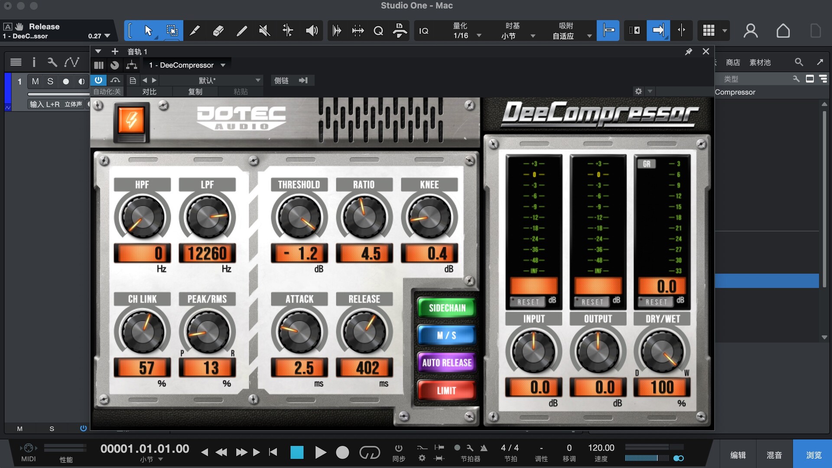Image resolution: width=832 pixels, height=468 pixels.
Task: Click the plugin channel editor bars icon
Action: pos(99,65)
